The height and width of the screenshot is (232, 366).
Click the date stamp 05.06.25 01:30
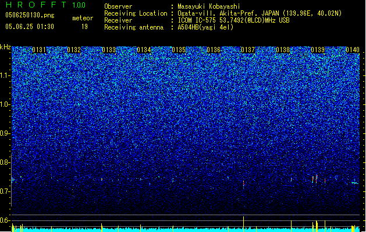coord(30,27)
